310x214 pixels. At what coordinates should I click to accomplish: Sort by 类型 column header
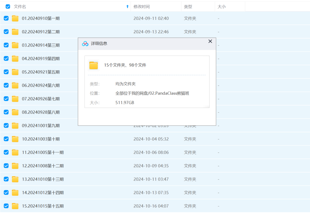point(188,7)
